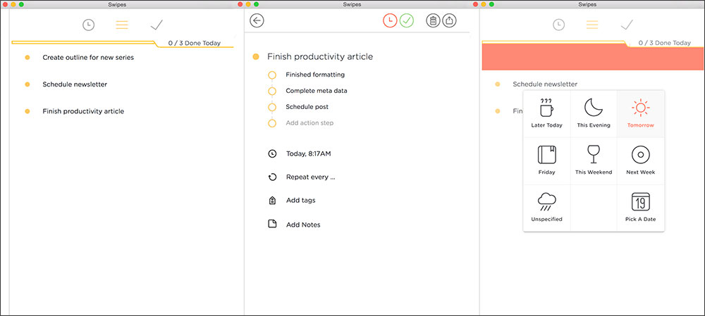Maximize the right Swipes window

tap(491, 4)
